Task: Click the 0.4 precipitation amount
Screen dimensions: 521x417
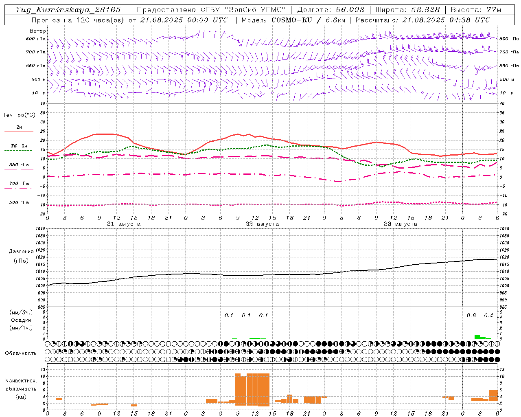Action: 488,315
